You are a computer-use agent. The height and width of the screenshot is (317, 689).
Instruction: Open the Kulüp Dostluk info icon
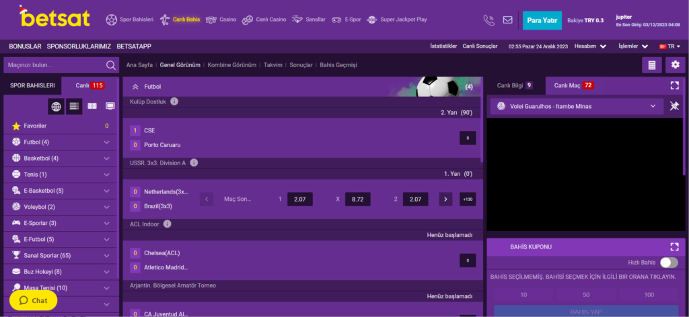point(174,101)
